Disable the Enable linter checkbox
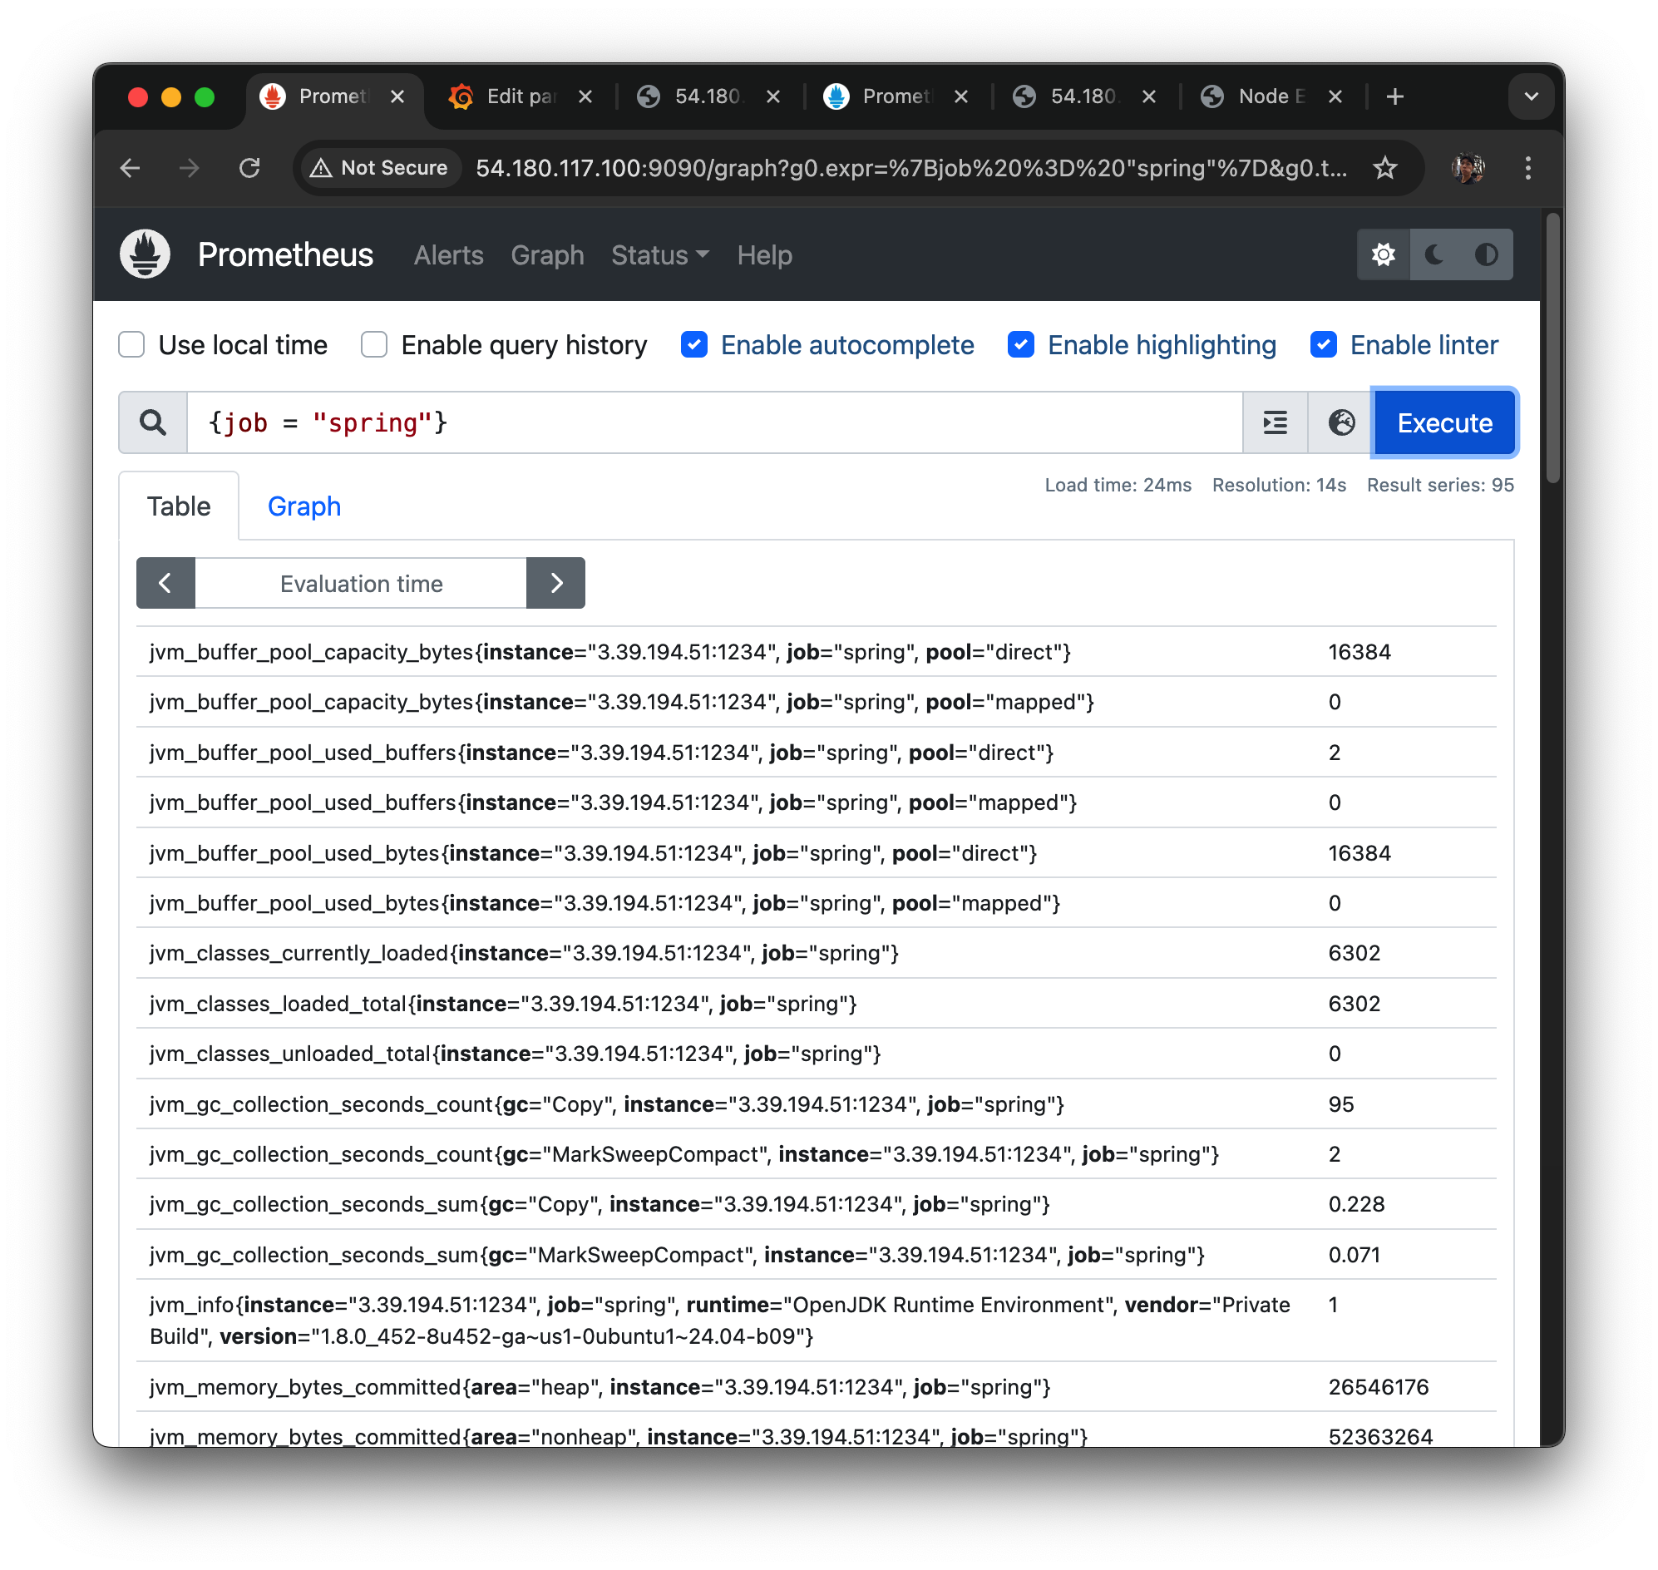1658x1570 pixels. pos(1323,345)
